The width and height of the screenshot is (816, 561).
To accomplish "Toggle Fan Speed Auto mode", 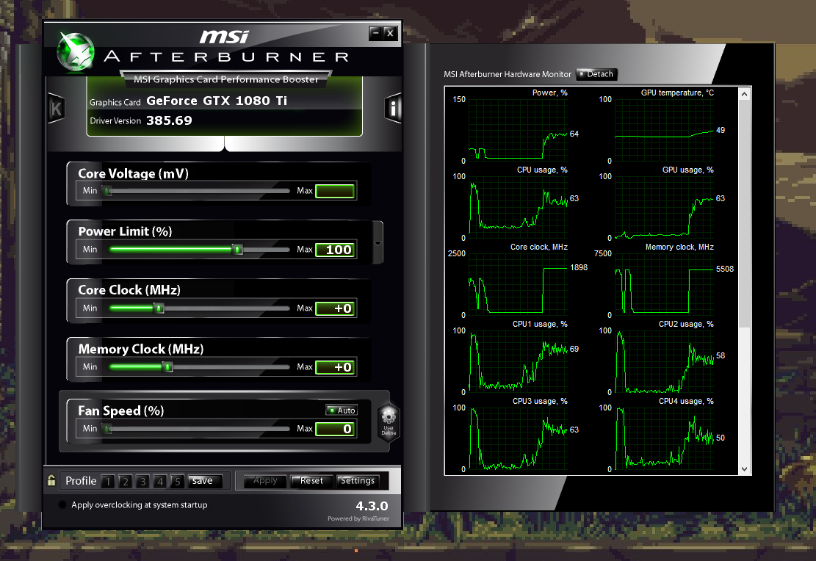I will pos(342,410).
